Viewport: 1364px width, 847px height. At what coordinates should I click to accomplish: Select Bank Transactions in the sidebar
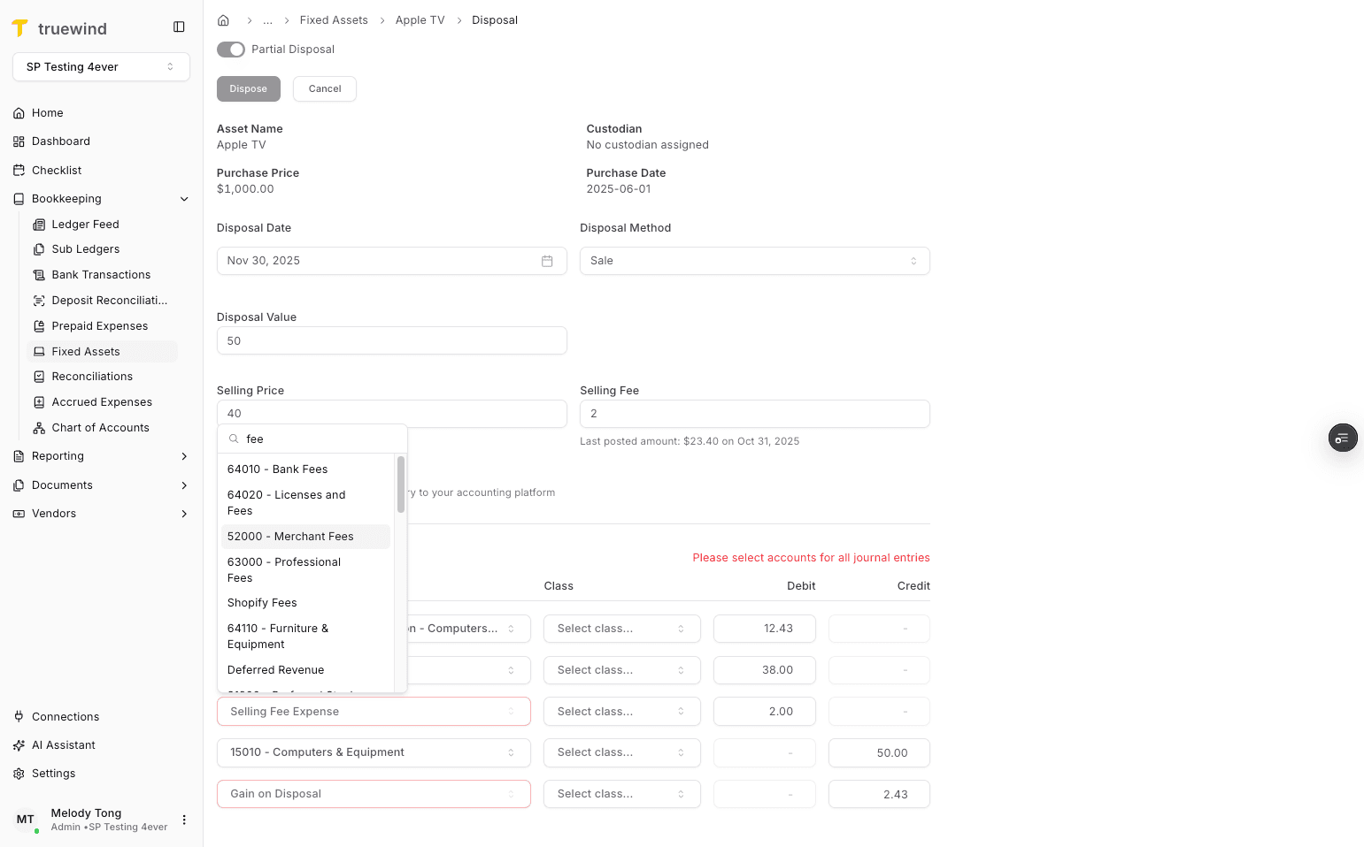point(100,274)
